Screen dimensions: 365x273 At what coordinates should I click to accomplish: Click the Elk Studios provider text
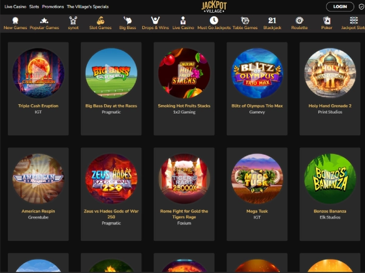click(x=330, y=217)
